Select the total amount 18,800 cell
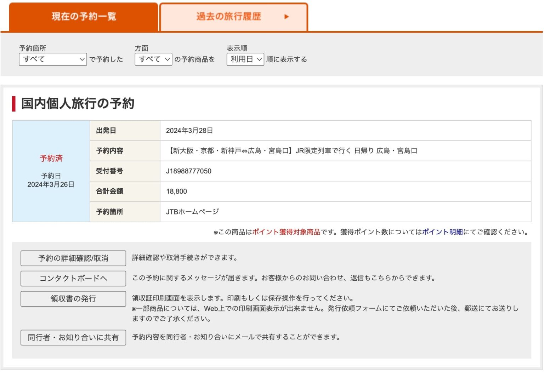Screen dimensions: 544x372 [176, 191]
